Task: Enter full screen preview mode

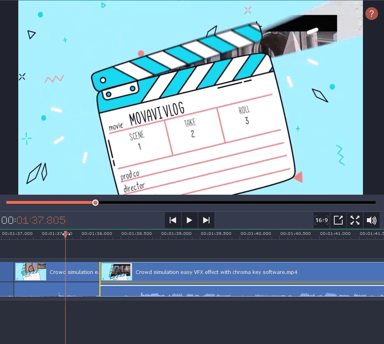Action: pos(355,220)
